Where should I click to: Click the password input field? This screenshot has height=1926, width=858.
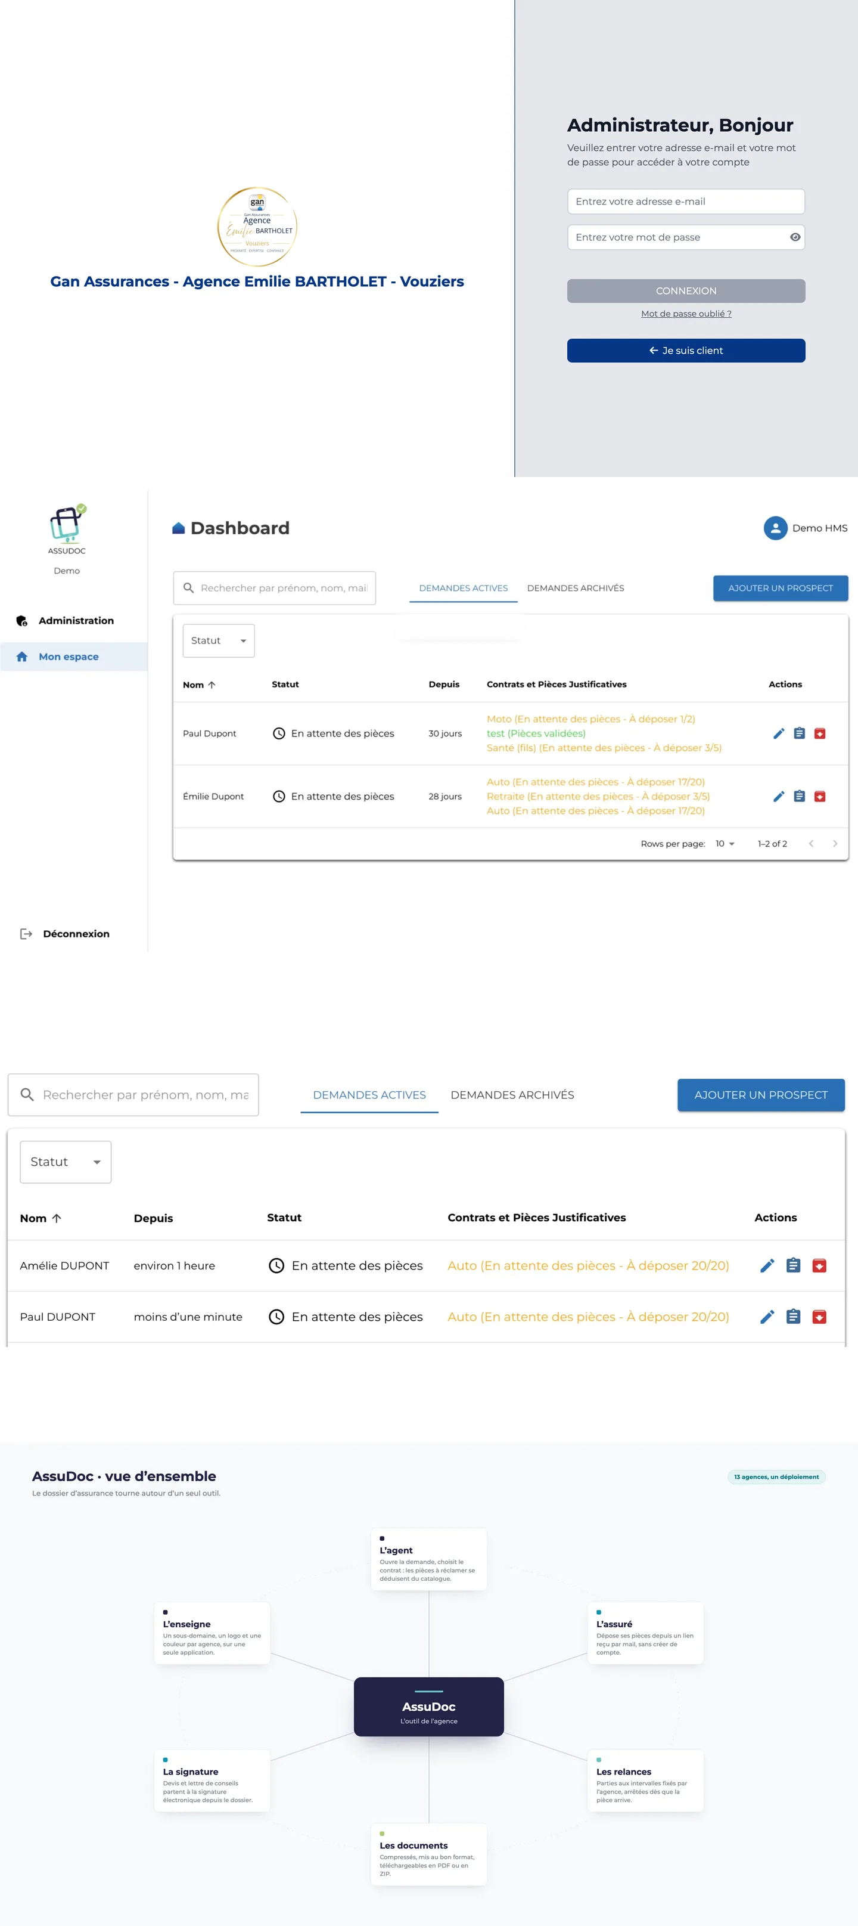point(685,237)
